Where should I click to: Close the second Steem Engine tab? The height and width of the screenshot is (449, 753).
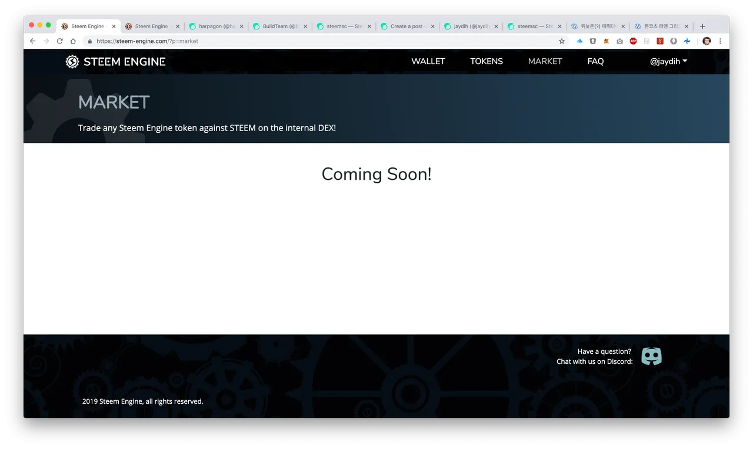(x=178, y=26)
